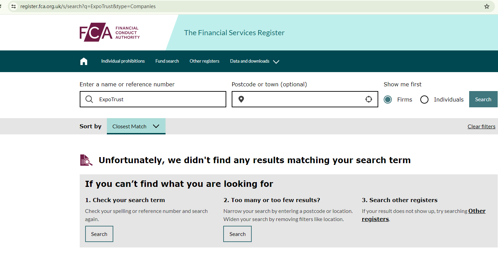Image resolution: width=498 pixels, height=262 pixels.
Task: Go to Fund search
Action: [x=167, y=61]
